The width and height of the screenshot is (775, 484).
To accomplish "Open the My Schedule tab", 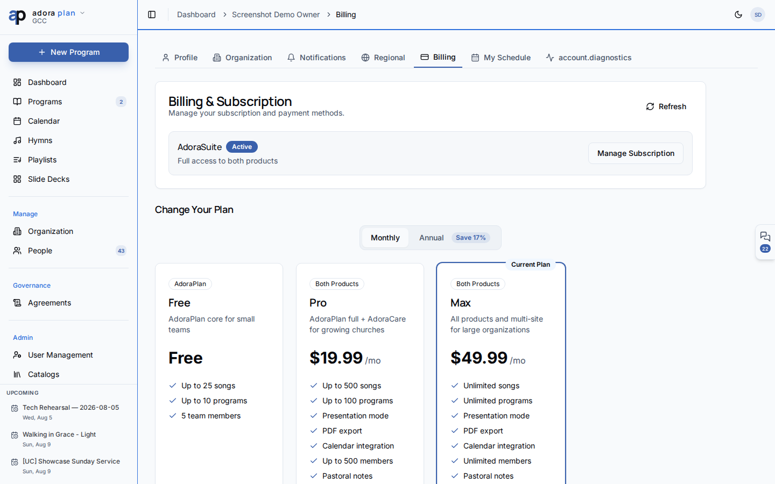I will 501,58.
